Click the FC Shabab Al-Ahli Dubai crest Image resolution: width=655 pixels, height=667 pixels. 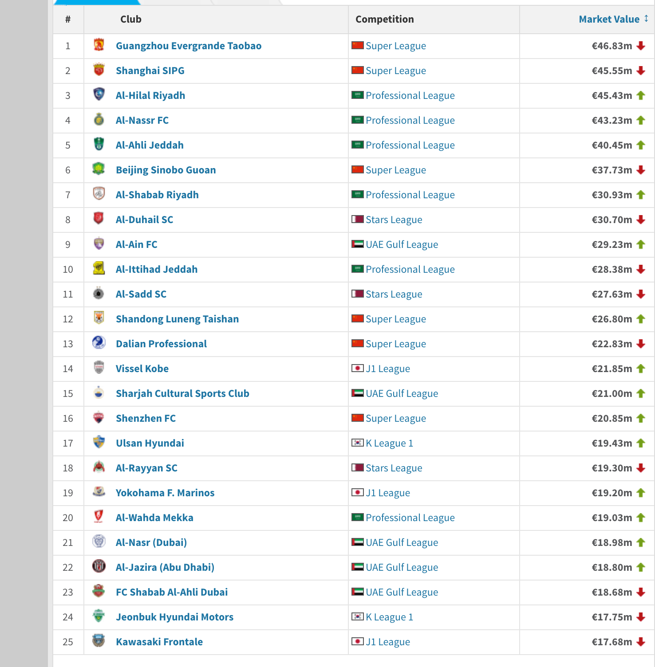point(99,591)
